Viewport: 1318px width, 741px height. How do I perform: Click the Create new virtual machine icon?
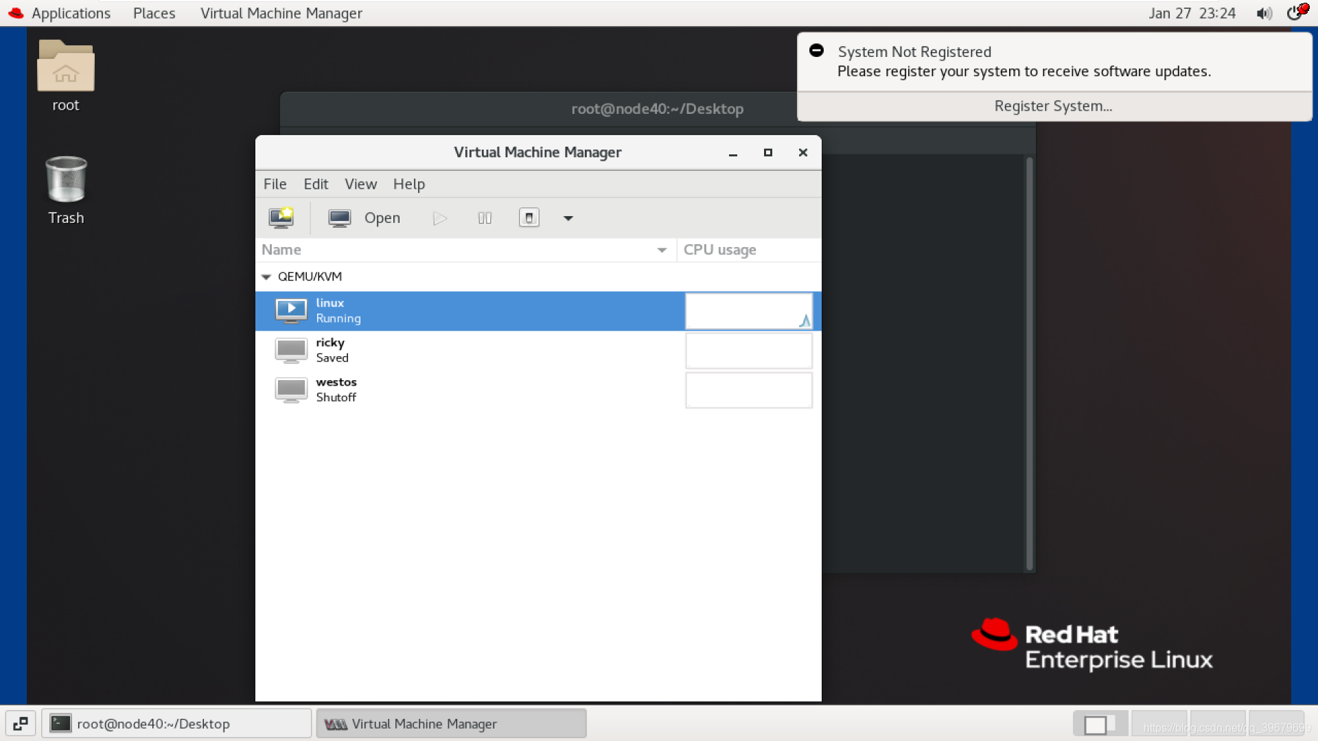281,218
